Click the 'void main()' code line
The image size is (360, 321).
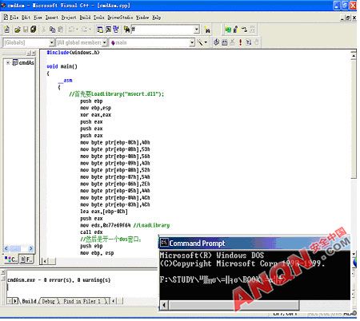62,66
